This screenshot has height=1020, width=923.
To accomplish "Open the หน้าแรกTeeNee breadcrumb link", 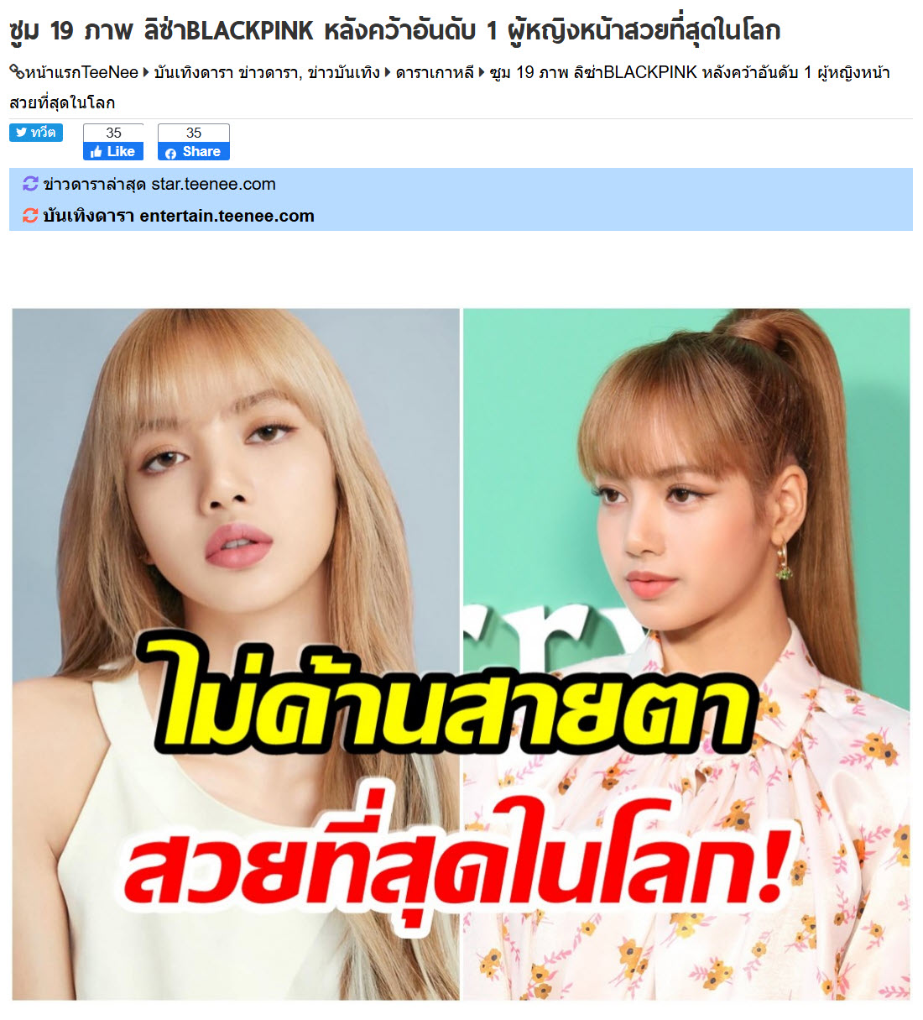I will point(81,73).
